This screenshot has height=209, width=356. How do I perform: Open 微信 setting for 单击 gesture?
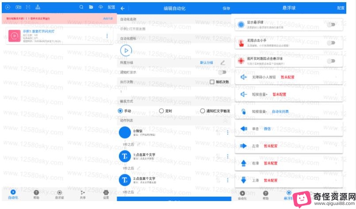(x=267, y=129)
